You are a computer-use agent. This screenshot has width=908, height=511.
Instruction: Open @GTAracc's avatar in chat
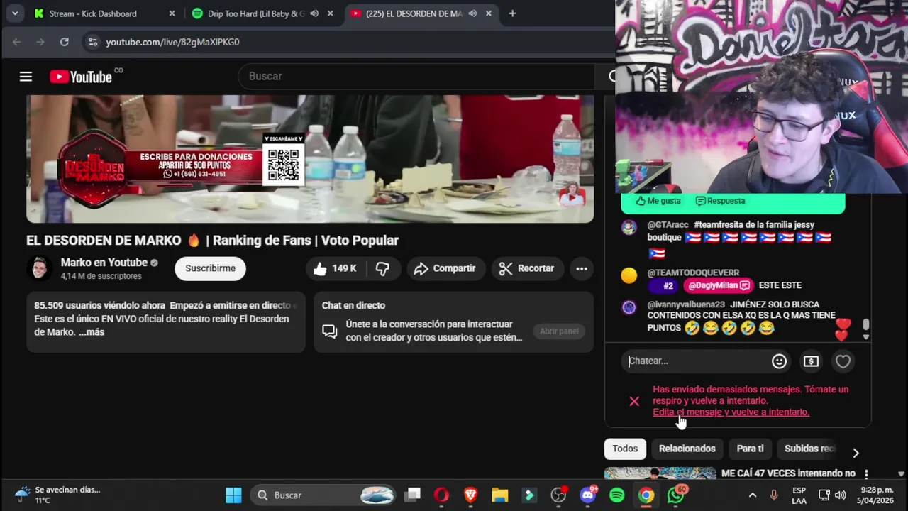coord(629,228)
